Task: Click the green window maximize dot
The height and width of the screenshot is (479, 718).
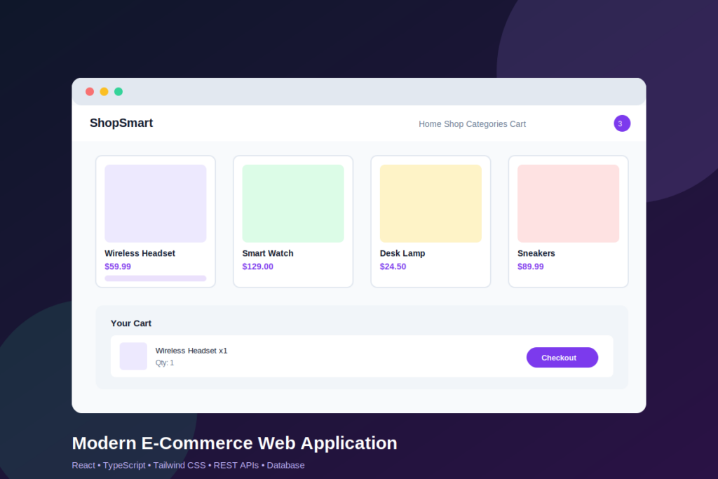Action: 118,92
